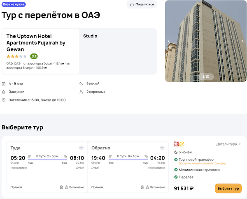Screen dimensions: 247x199
Task: Click the moon icon beside 5 ночей at top
Action: point(82,83)
